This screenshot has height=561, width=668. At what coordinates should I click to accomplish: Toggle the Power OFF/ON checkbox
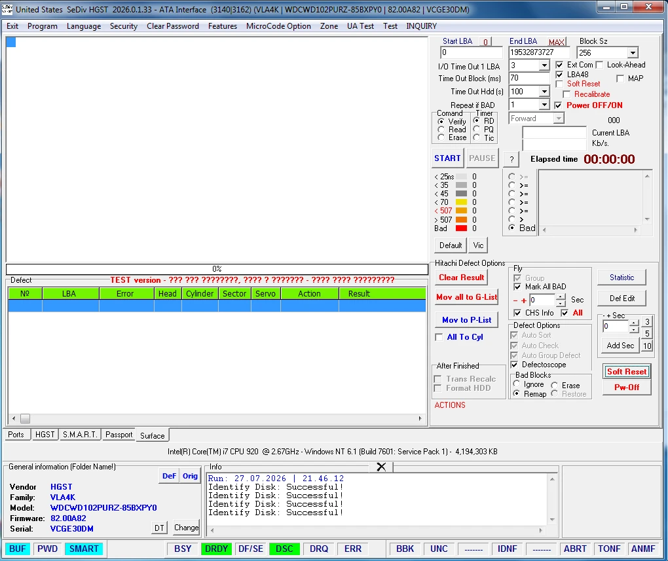(x=558, y=105)
